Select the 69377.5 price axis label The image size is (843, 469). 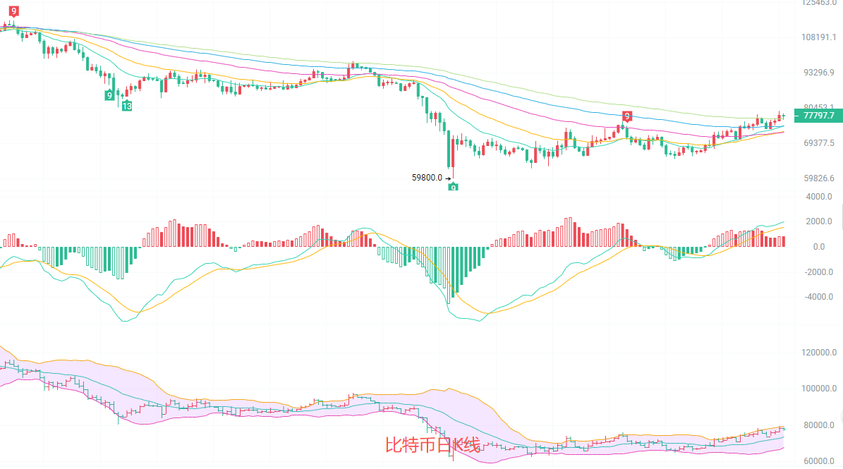(818, 143)
